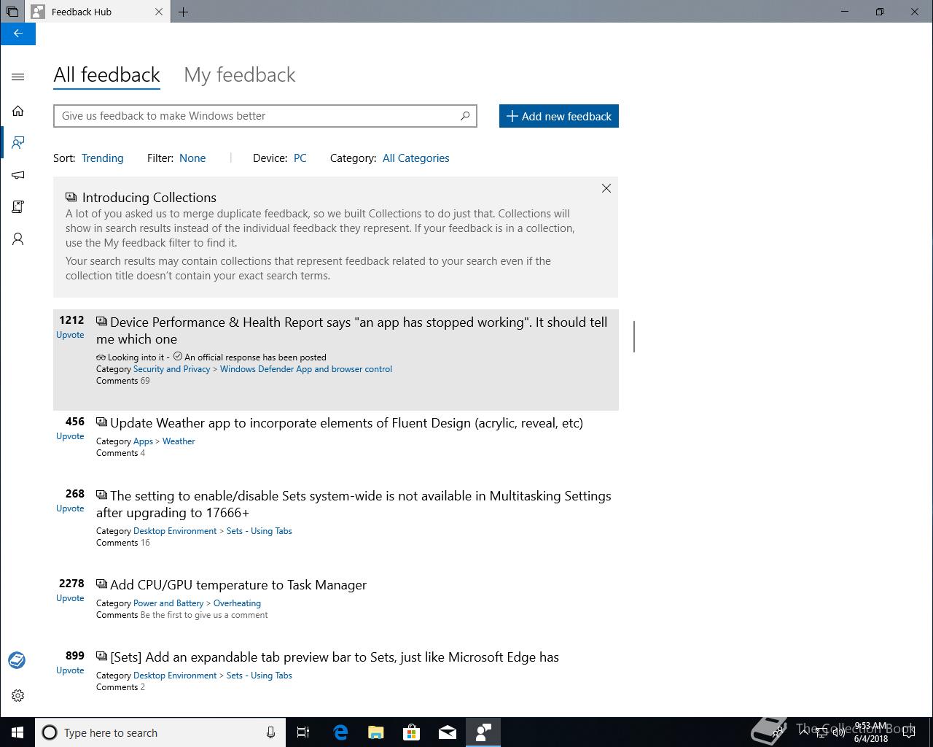Image resolution: width=933 pixels, height=747 pixels.
Task: Click Feedback Hub taskbar icon
Action: 483,732
